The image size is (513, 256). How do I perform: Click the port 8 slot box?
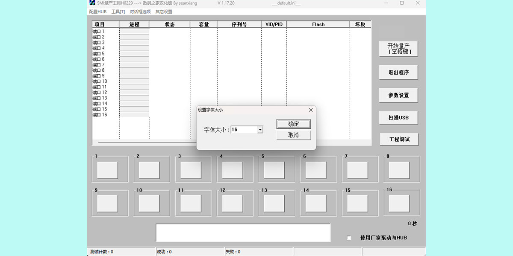(399, 170)
